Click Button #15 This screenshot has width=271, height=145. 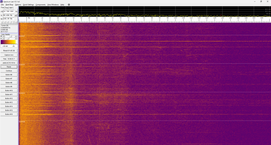(9, 110)
